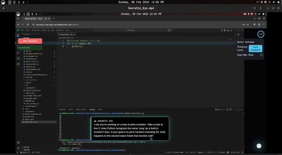This screenshot has width=282, height=155.
Task: Enter fullscreen in the Socratic_Eye.mp4 player
Action: (254, 8)
